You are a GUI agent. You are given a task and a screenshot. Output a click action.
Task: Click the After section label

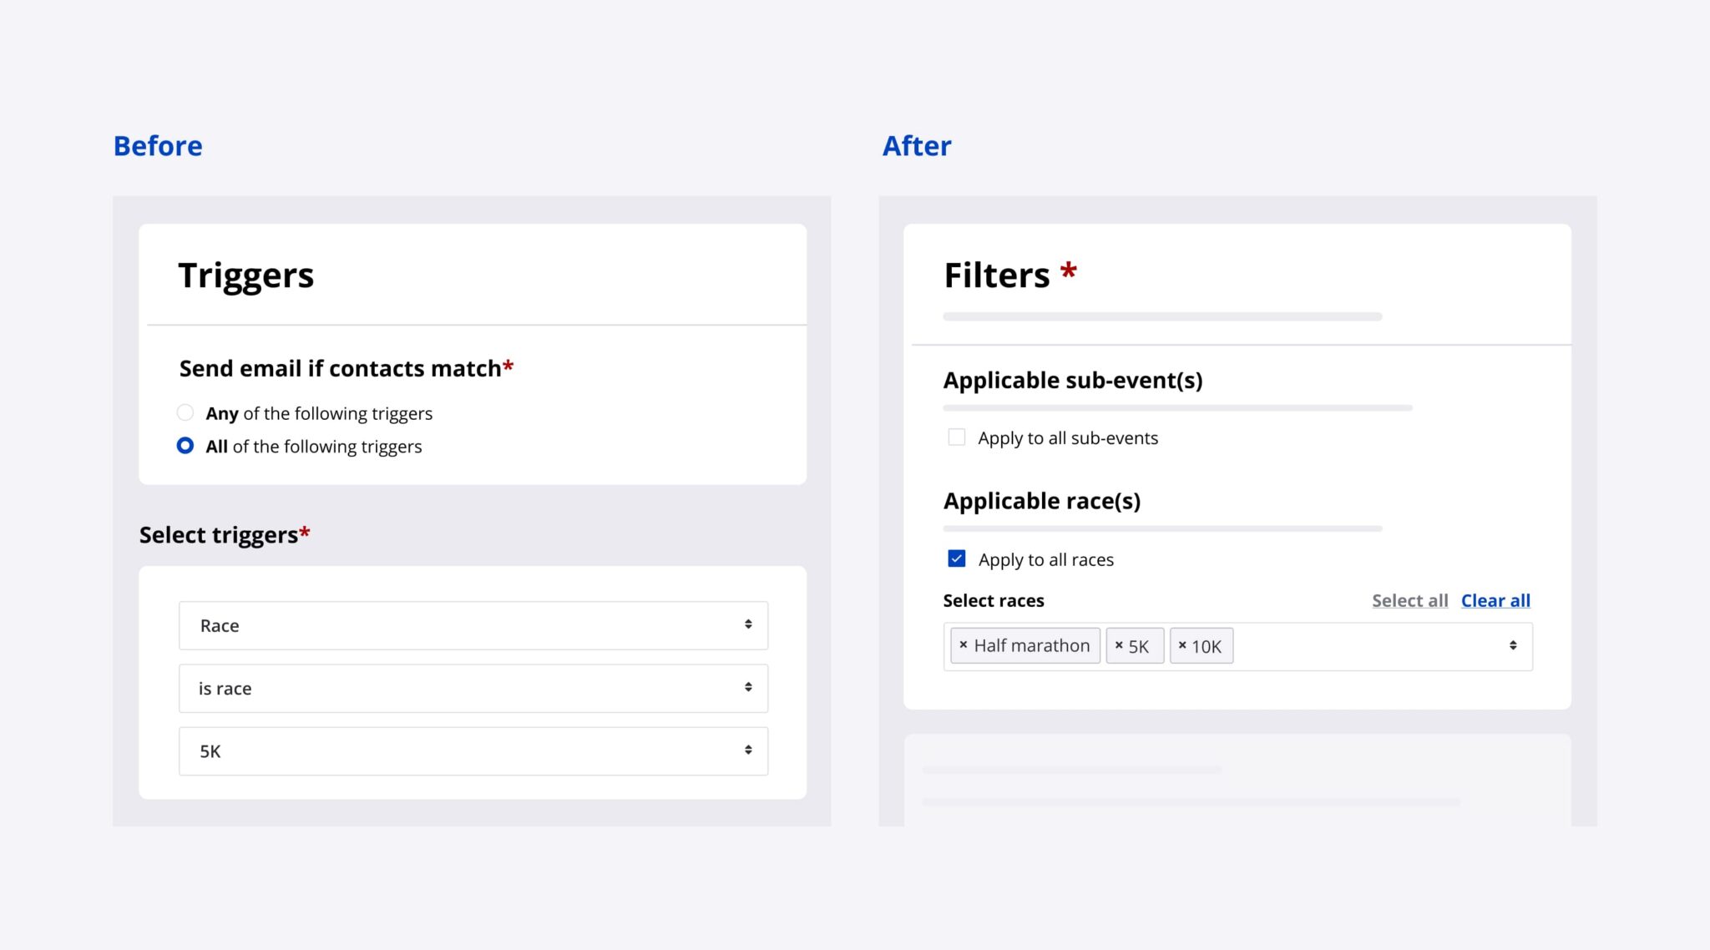click(x=918, y=145)
